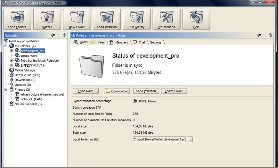Click the sync mode icon beside 100%, Mirror
The image size is (278, 168).
tap(135, 101)
